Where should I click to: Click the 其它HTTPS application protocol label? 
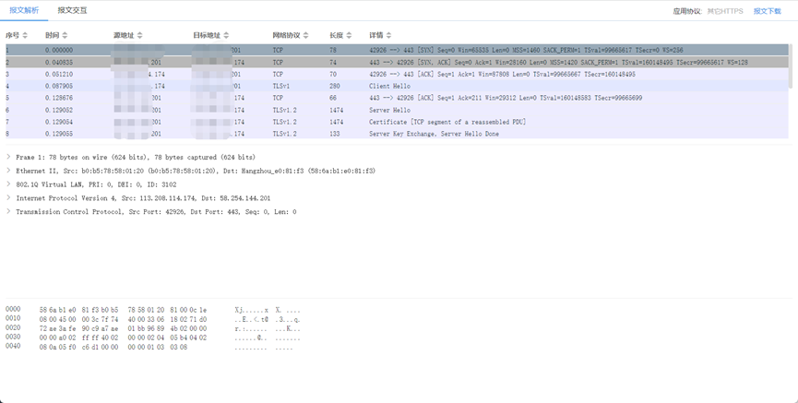point(725,11)
